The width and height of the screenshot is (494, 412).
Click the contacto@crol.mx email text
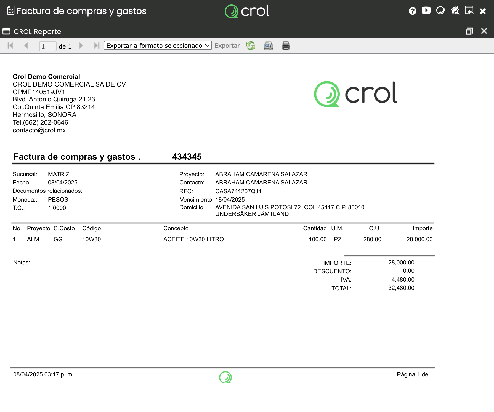point(39,130)
